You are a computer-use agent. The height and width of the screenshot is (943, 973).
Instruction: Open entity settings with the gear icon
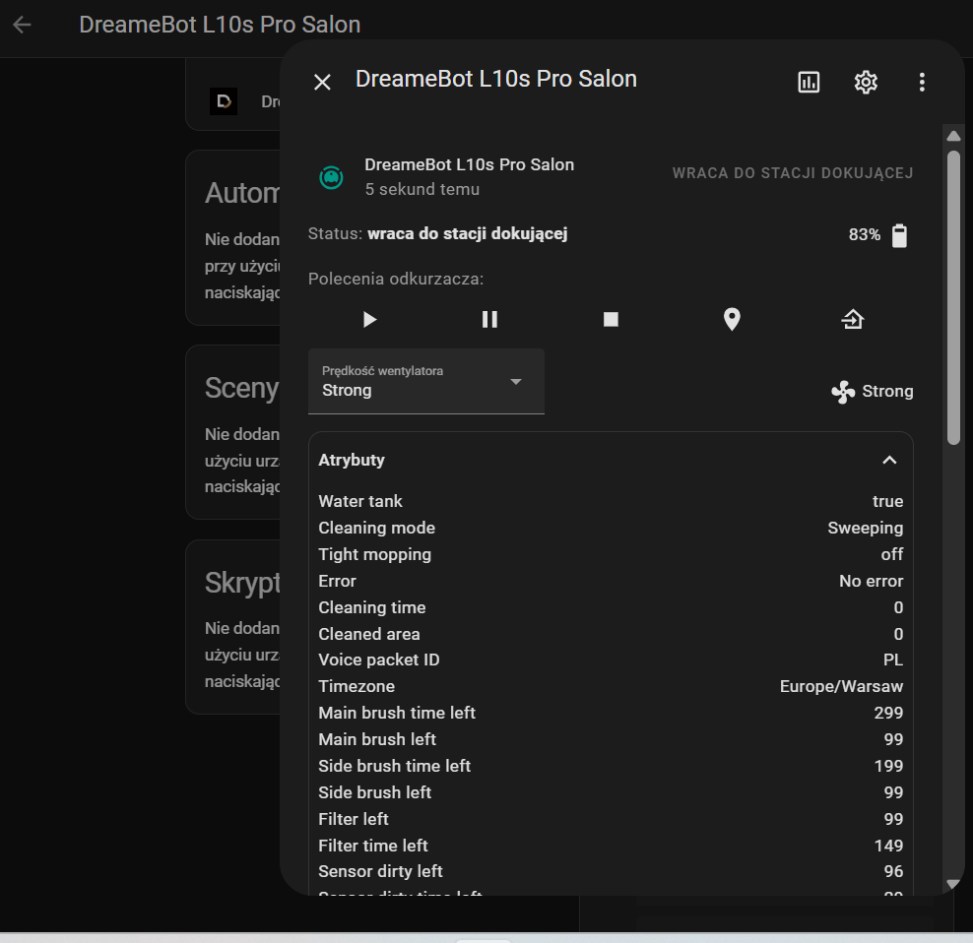point(866,82)
